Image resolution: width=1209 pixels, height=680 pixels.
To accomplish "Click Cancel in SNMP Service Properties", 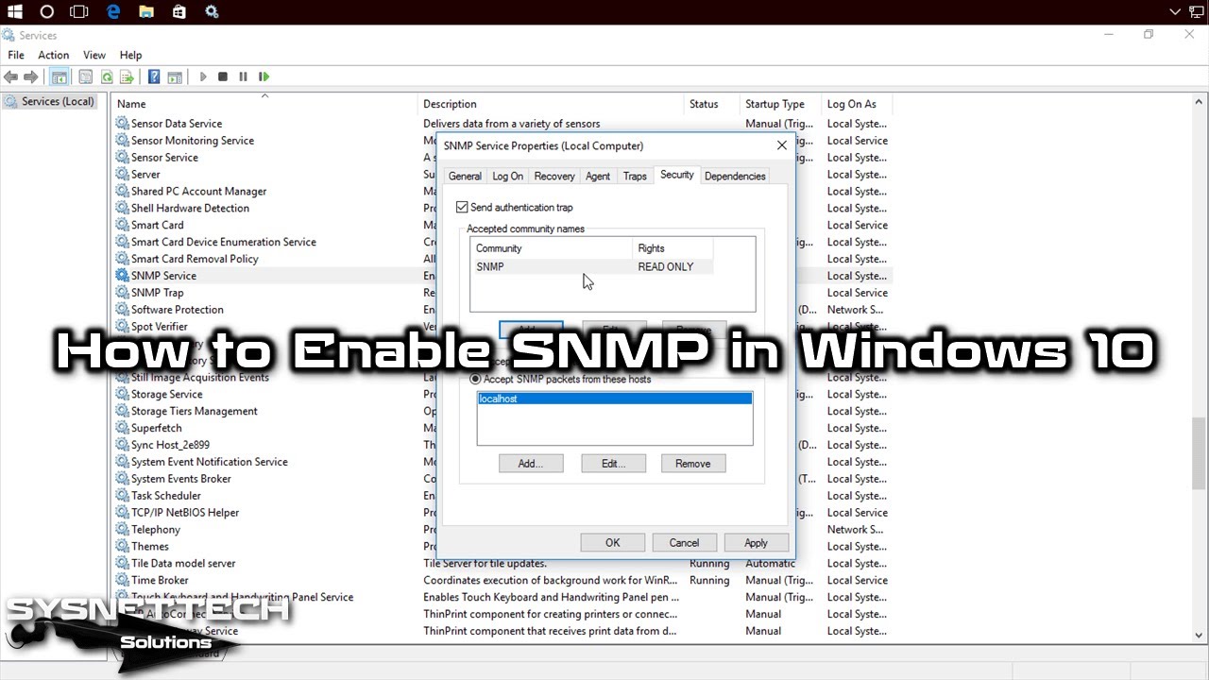I will [684, 543].
